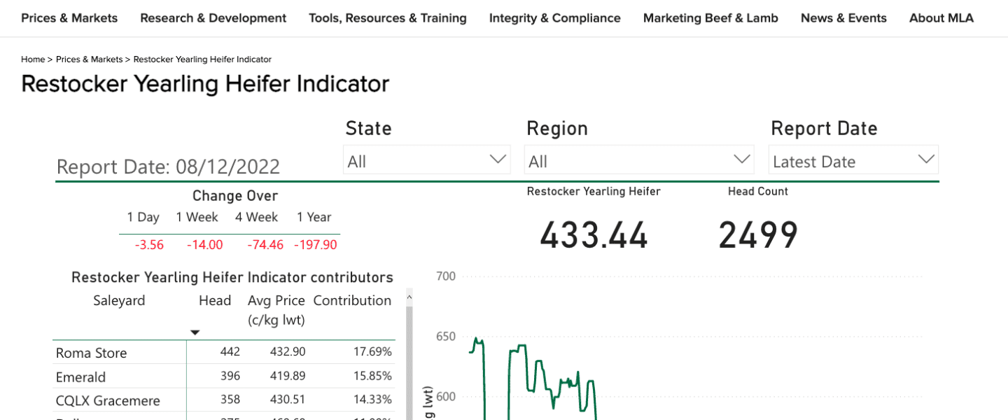Open the Prices & Markets menu
This screenshot has width=1008, height=420.
pos(69,18)
